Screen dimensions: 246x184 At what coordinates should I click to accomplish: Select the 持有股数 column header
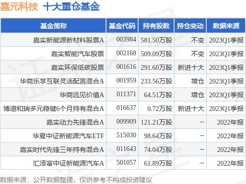pos(156,26)
